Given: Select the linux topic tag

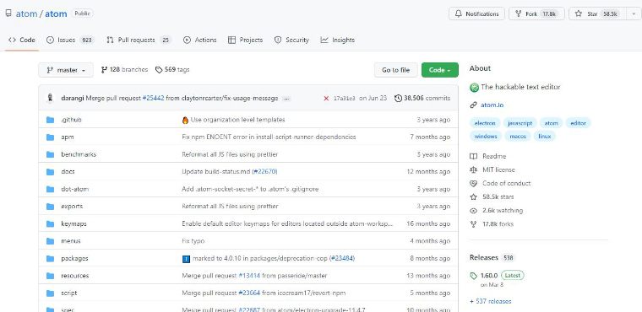Looking at the screenshot, I should [x=545, y=136].
